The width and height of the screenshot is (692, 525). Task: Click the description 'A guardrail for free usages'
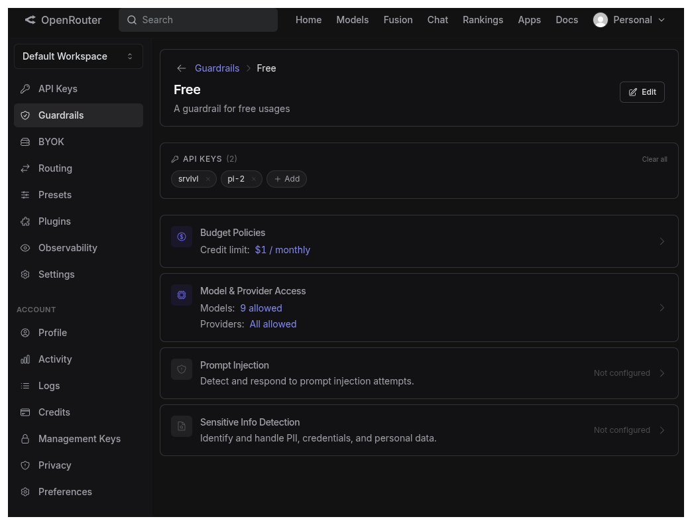pos(232,109)
